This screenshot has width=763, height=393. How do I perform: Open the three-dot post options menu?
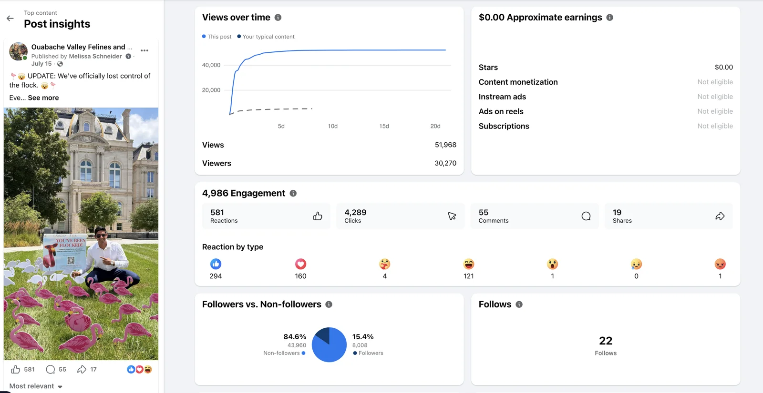(144, 50)
